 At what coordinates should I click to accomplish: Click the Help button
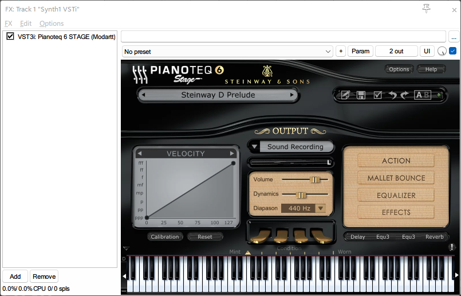tap(431, 69)
